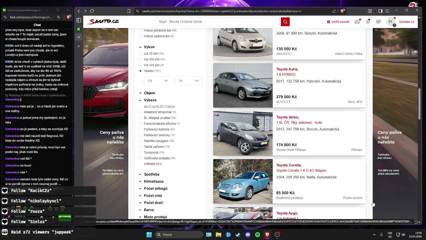Check the Satelitní navigace checkbox

(x=140, y=141)
